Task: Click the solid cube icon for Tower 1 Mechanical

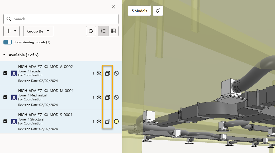Action: pos(107,98)
